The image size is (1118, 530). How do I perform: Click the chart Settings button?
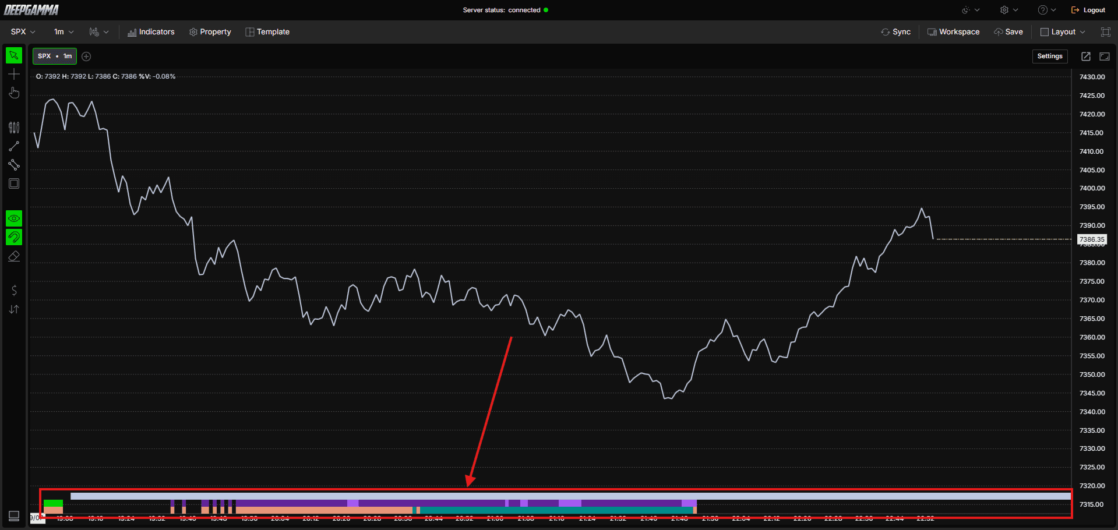tap(1050, 56)
